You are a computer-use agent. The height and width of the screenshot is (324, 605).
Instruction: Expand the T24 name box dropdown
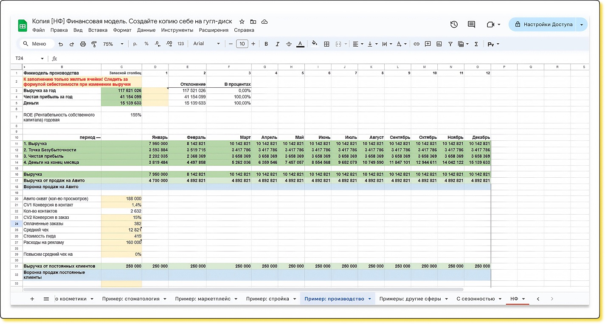42,59
